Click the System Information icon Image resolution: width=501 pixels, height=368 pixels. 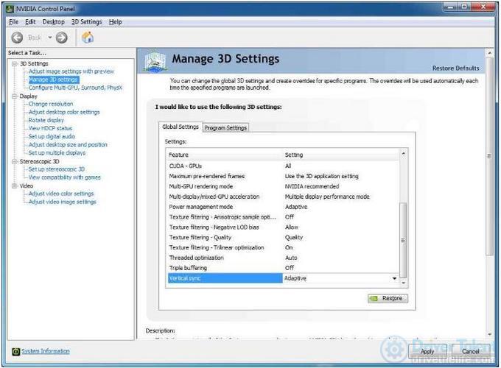click(15, 351)
